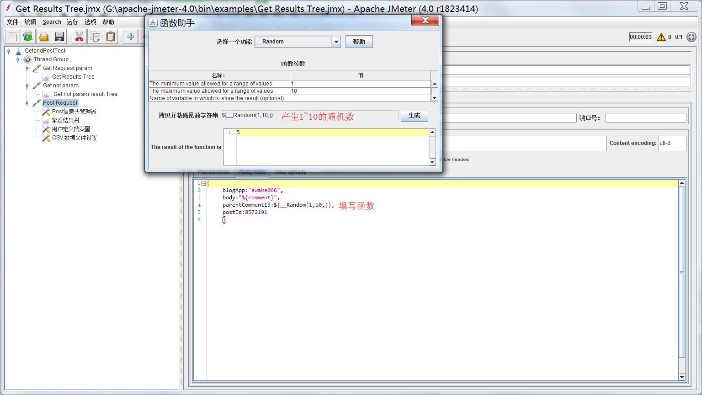Click the Cut scissors icon
This screenshot has height=395, width=702.
pyautogui.click(x=80, y=37)
